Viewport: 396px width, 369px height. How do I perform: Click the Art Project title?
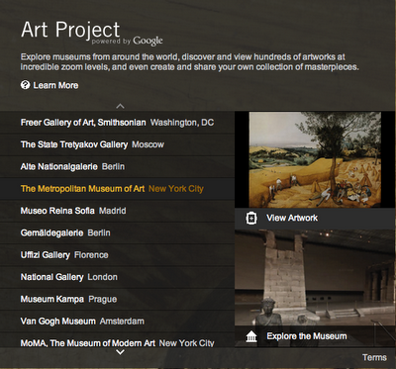(70, 30)
